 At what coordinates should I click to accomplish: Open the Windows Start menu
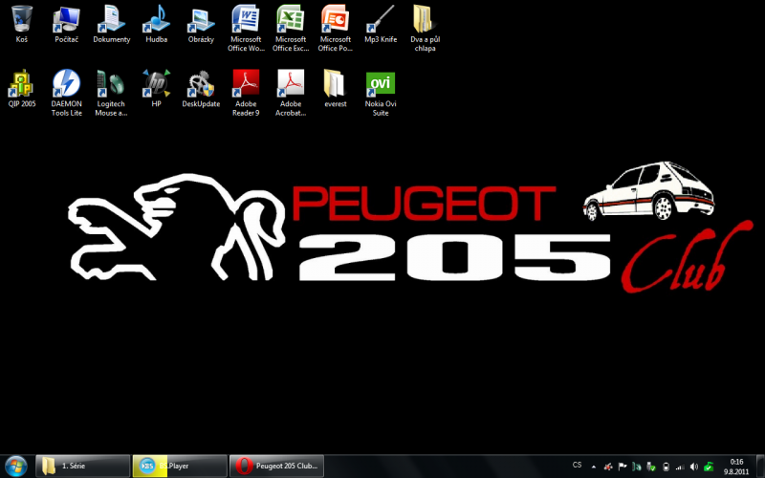(16, 465)
